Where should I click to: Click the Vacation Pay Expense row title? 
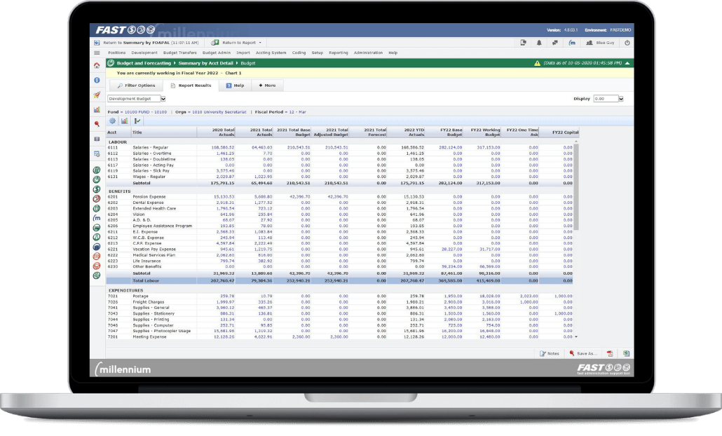click(154, 249)
